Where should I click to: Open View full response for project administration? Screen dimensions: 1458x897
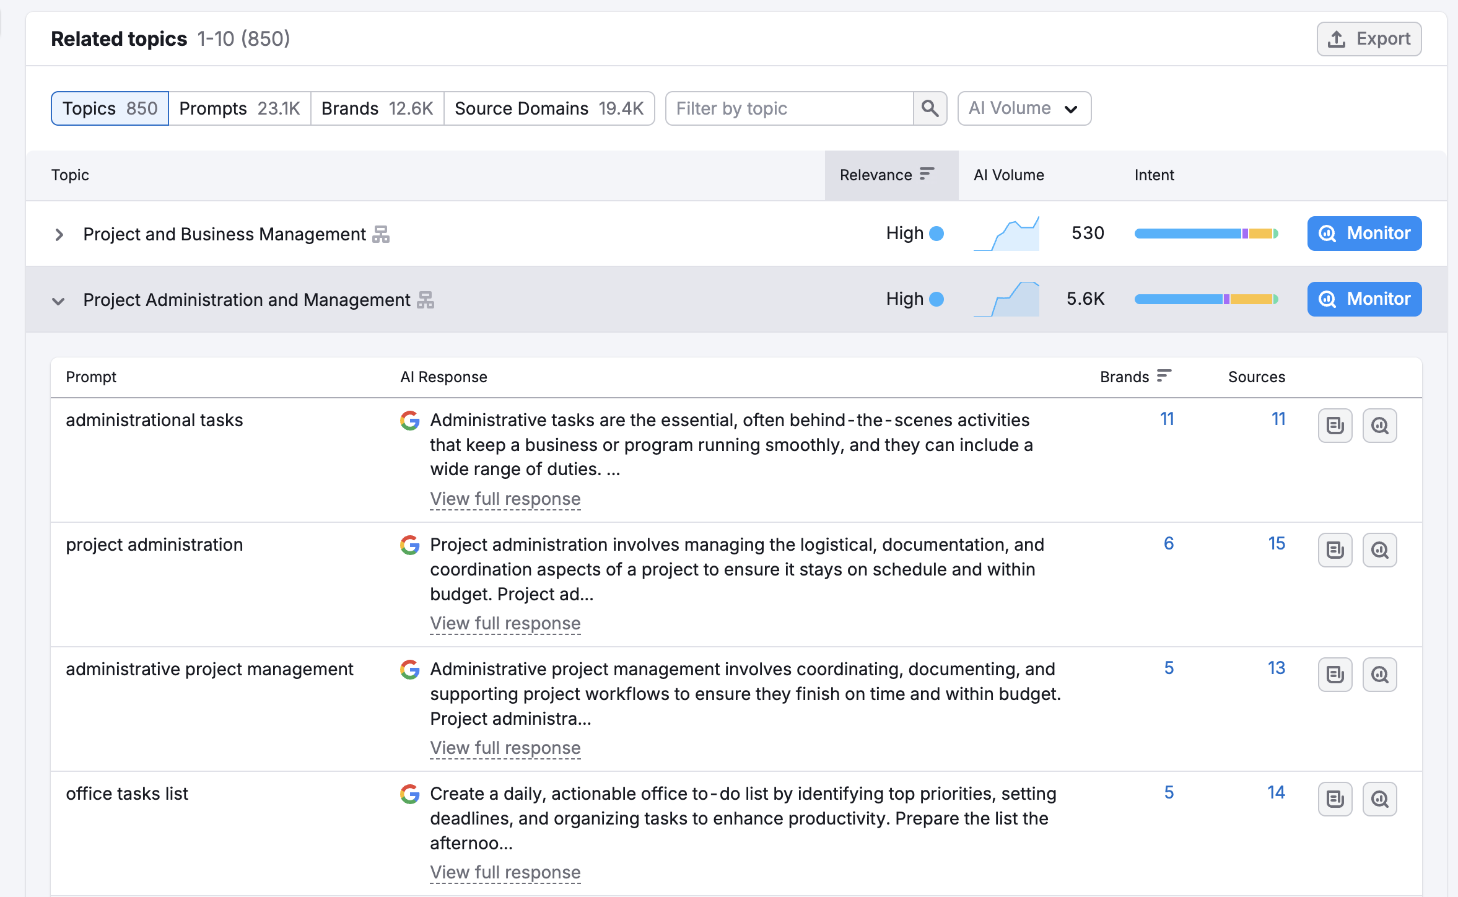505,623
